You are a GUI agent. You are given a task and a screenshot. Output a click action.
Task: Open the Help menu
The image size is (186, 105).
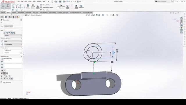[44, 1]
